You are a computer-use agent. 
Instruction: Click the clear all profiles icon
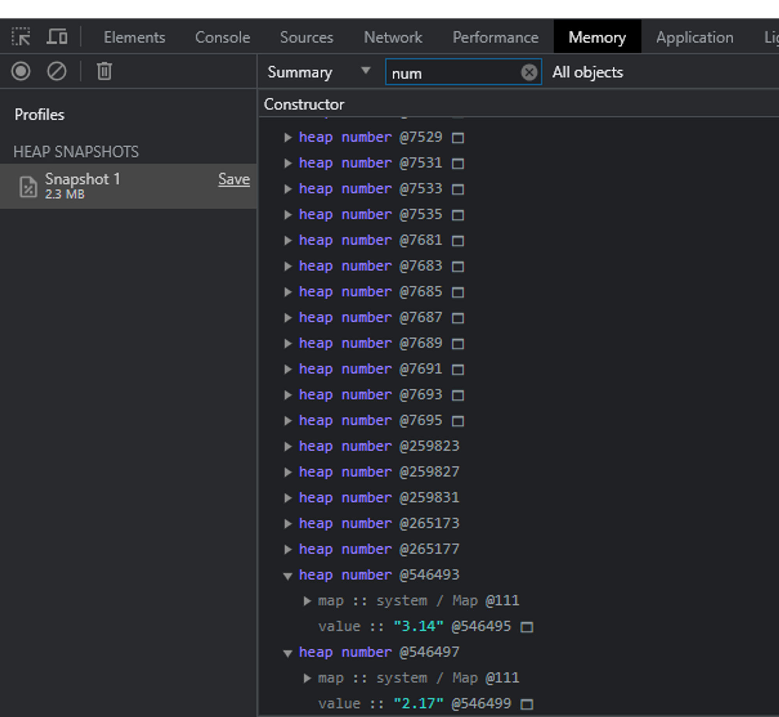click(57, 72)
